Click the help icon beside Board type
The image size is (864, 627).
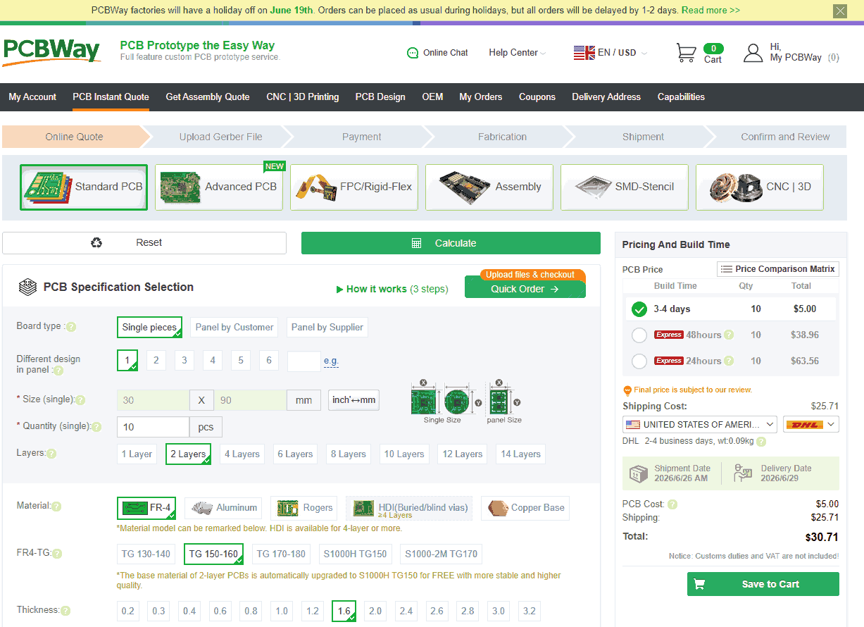71,327
